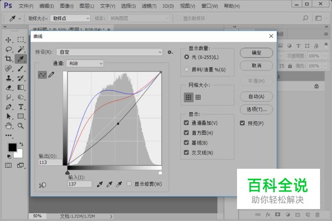The height and width of the screenshot is (221, 332).
Task: Select the simple grid size icon
Action: (x=189, y=97)
